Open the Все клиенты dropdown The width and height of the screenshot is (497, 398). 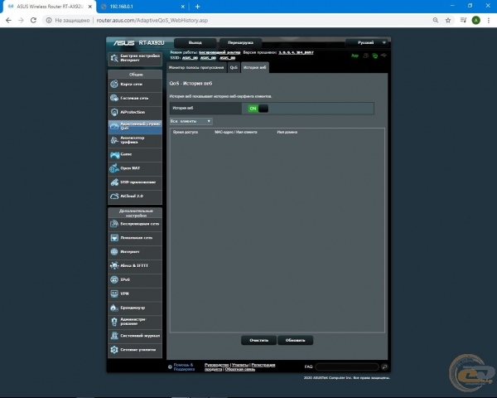pyautogui.click(x=191, y=121)
